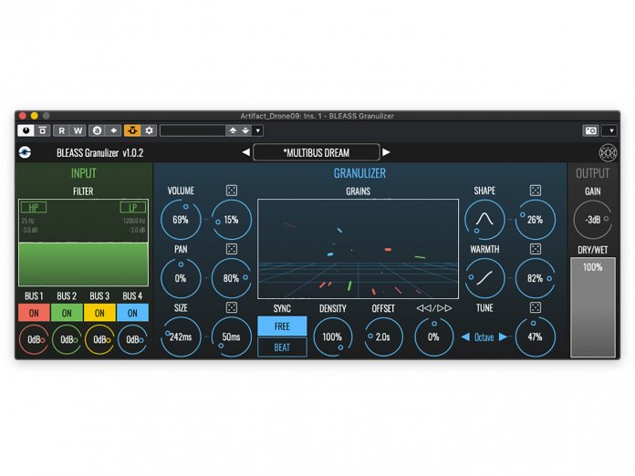Open dropdown arrow next to camera icon
The image size is (635, 476).
click(x=609, y=130)
